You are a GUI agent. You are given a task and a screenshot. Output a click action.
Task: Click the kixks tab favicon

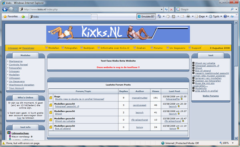point(31,17)
